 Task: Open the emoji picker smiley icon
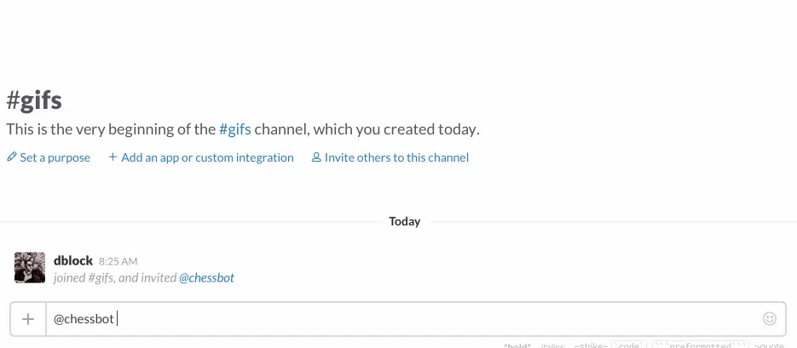click(770, 318)
